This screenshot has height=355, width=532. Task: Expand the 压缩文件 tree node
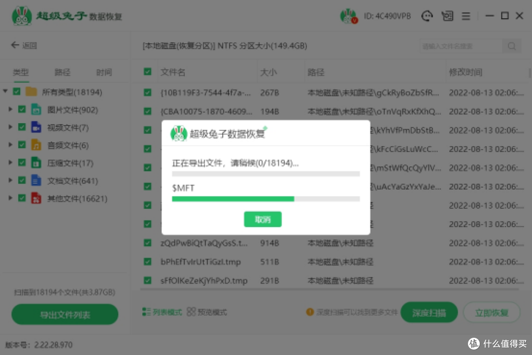tap(10, 162)
